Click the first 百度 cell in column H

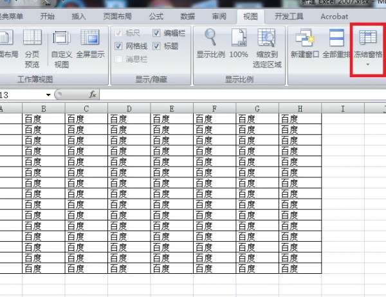coord(300,119)
